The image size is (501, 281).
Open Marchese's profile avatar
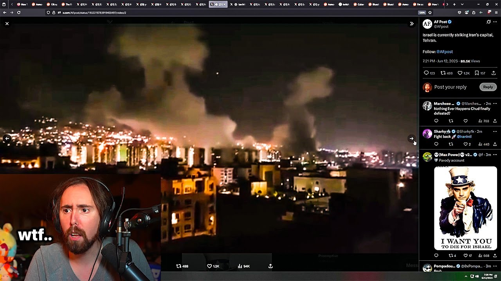tap(427, 106)
